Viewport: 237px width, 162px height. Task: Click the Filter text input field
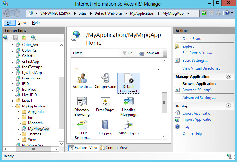tap(100, 53)
